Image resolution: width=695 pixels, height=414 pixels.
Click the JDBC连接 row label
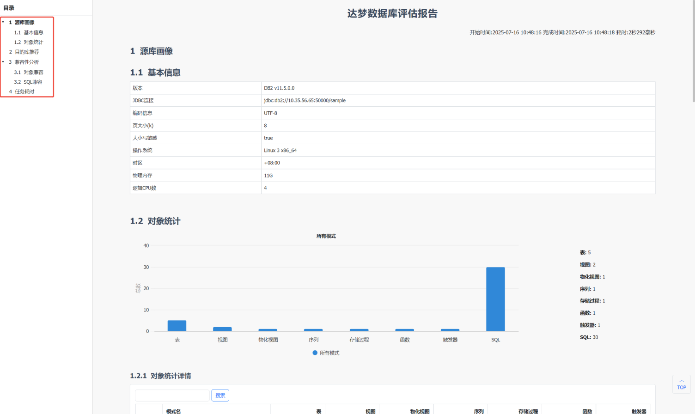tap(143, 100)
